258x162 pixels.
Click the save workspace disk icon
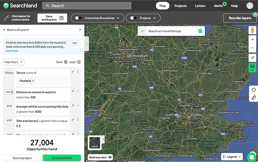click(x=61, y=18)
